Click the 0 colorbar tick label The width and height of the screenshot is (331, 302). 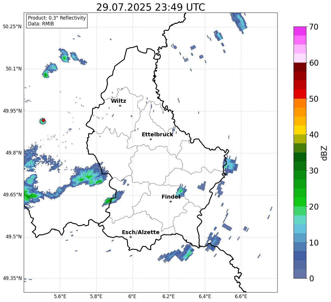click(311, 278)
